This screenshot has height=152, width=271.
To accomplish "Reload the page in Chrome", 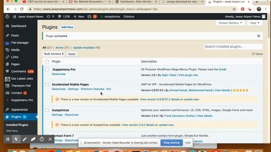I will click(22, 9).
